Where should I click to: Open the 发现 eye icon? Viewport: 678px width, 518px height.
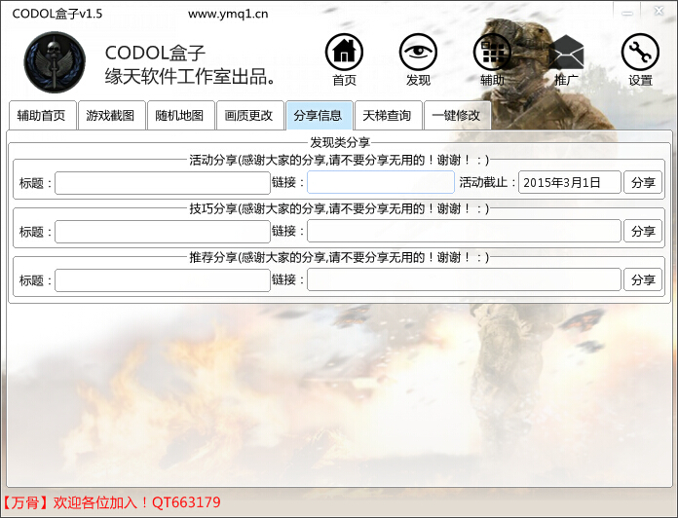[418, 53]
